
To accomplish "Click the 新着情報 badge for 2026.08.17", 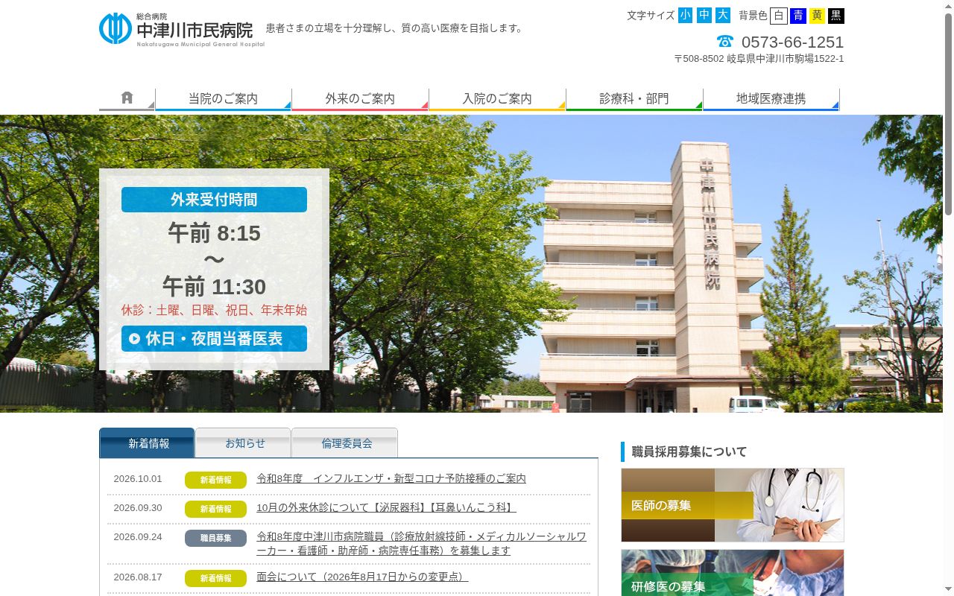I will click(x=215, y=578).
